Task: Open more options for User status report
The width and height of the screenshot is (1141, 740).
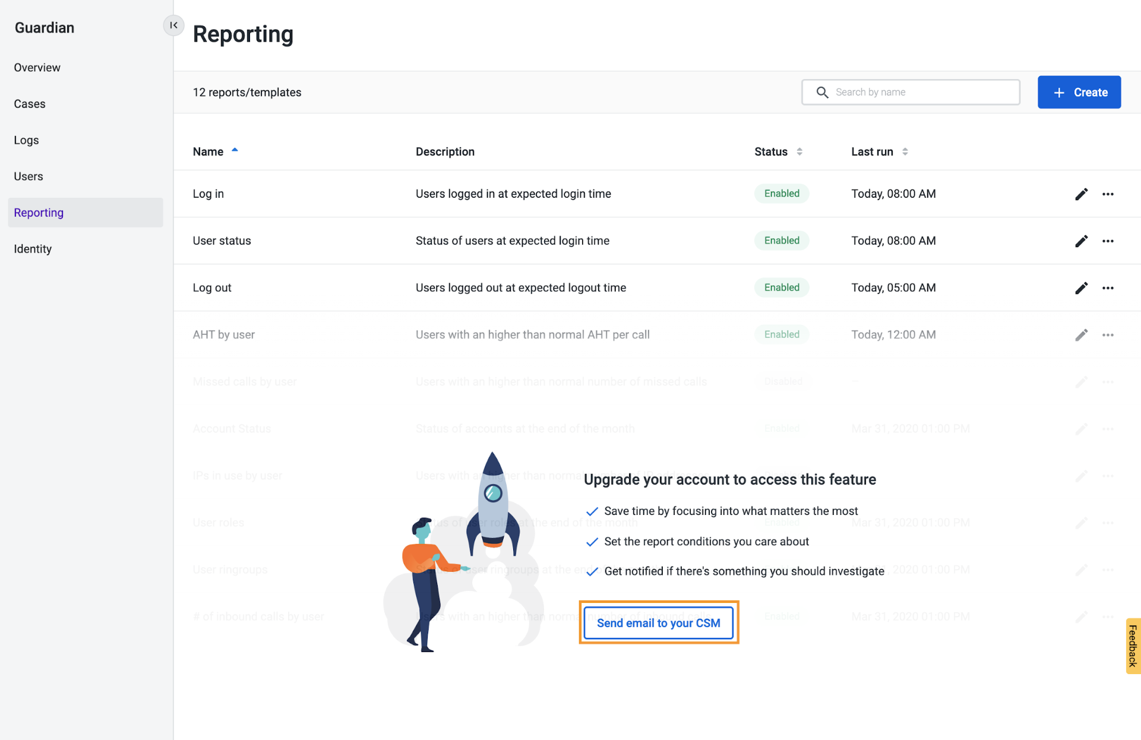Action: [x=1108, y=241]
